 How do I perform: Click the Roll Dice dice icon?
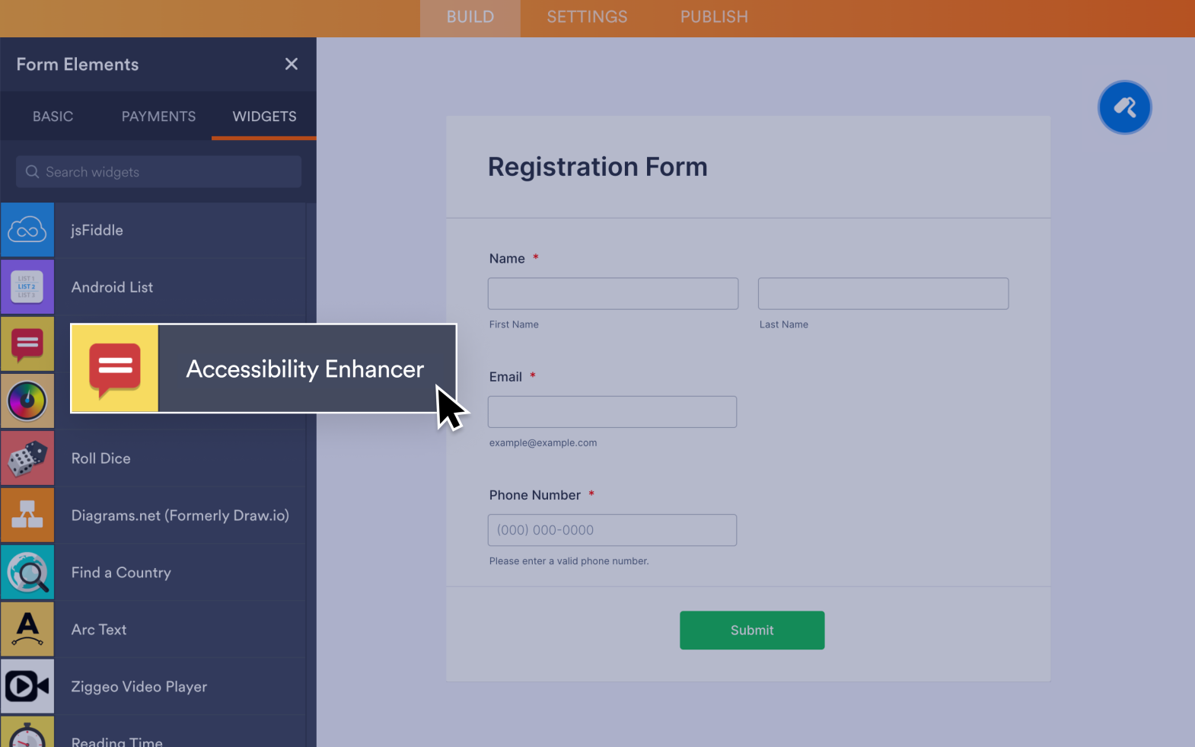(27, 458)
